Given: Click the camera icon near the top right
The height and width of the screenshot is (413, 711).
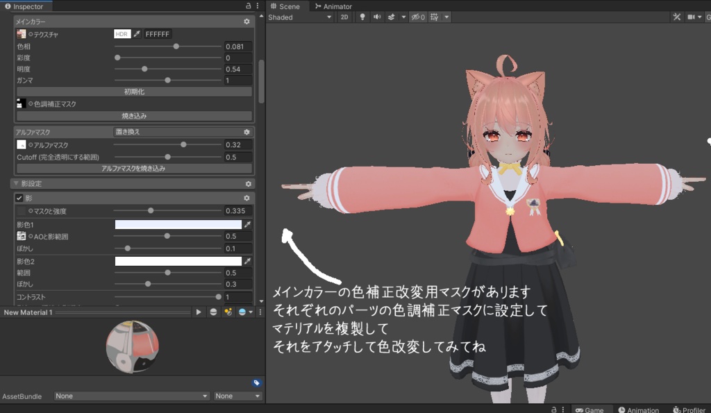Looking at the screenshot, I should click(692, 17).
